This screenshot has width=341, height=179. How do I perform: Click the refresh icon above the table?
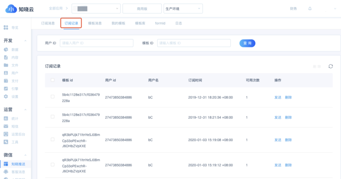click(x=331, y=66)
